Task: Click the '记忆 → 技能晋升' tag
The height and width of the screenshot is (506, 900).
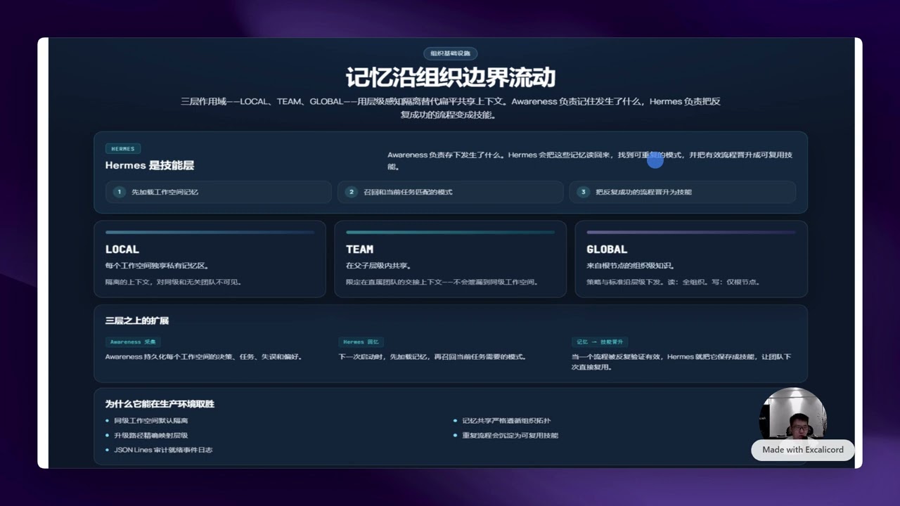Action: (600, 342)
